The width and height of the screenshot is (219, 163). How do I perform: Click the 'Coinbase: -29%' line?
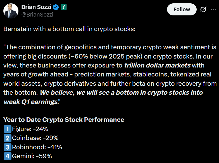click(35, 138)
